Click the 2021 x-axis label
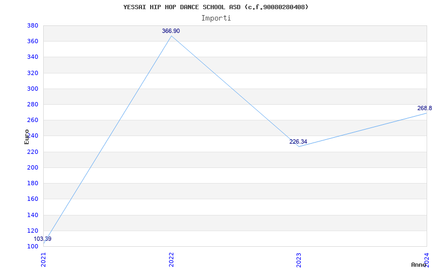Image resolution: width=432 pixels, height=270 pixels. [44, 260]
